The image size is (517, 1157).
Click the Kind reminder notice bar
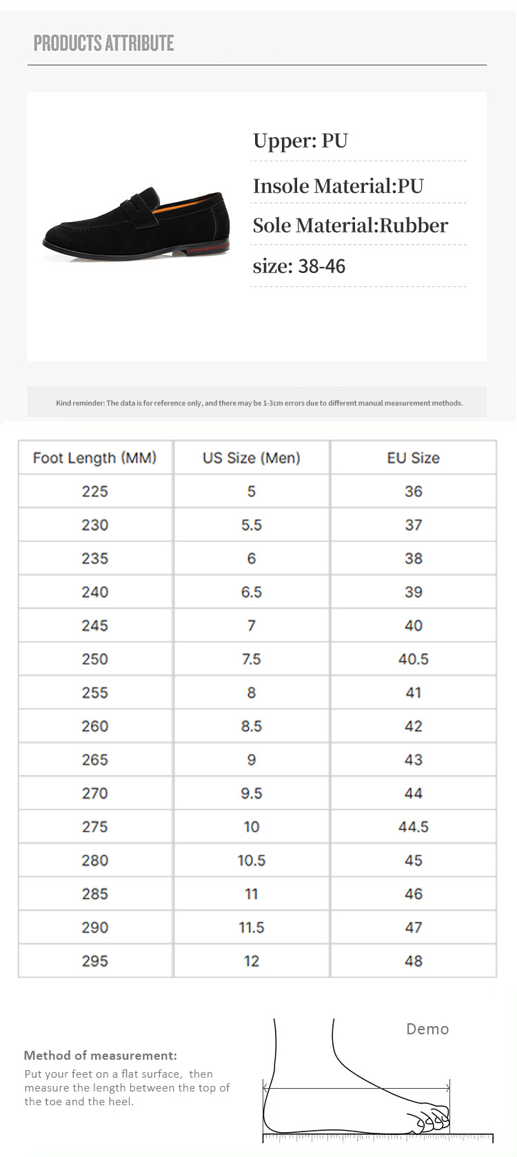pyautogui.click(x=258, y=403)
